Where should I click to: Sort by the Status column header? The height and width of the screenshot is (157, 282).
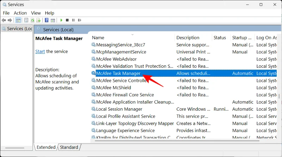tap(221, 38)
